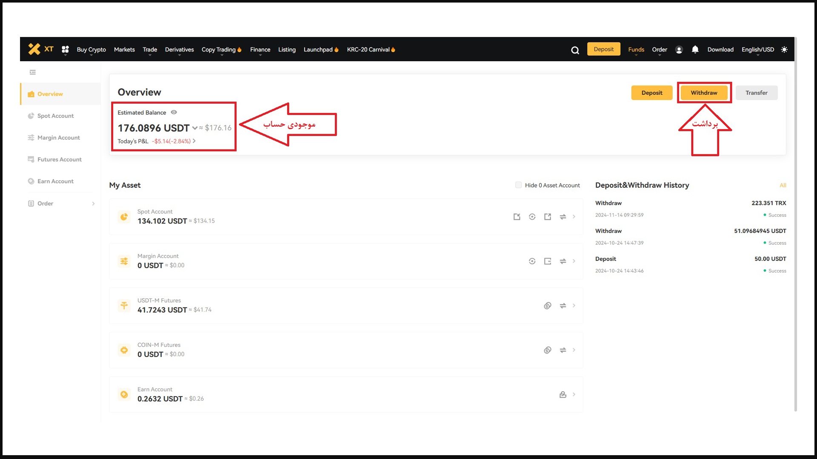Screen dimensions: 817x459
Task: Expand the USDT balance currency dropdown
Action: (194, 128)
